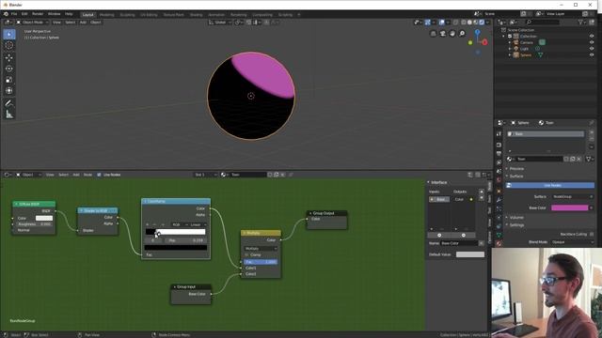The image size is (602, 338).
Task: Open Global transform orientation dropdown
Action: [220, 23]
